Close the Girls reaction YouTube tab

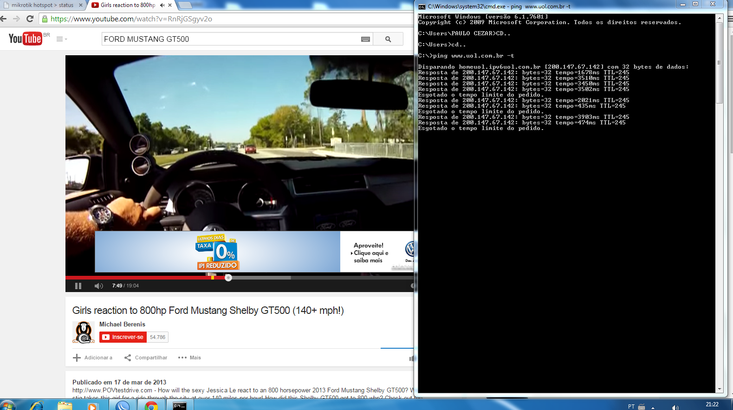point(170,5)
